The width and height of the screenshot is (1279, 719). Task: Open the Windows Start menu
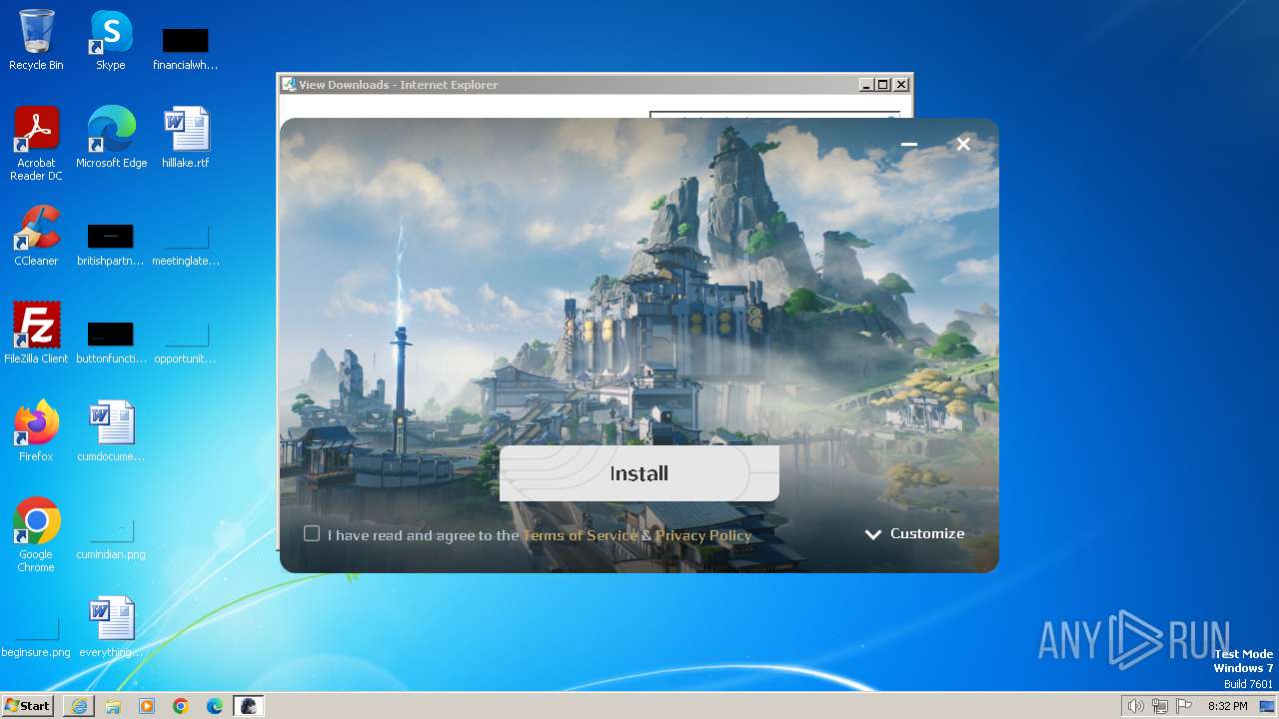click(27, 706)
